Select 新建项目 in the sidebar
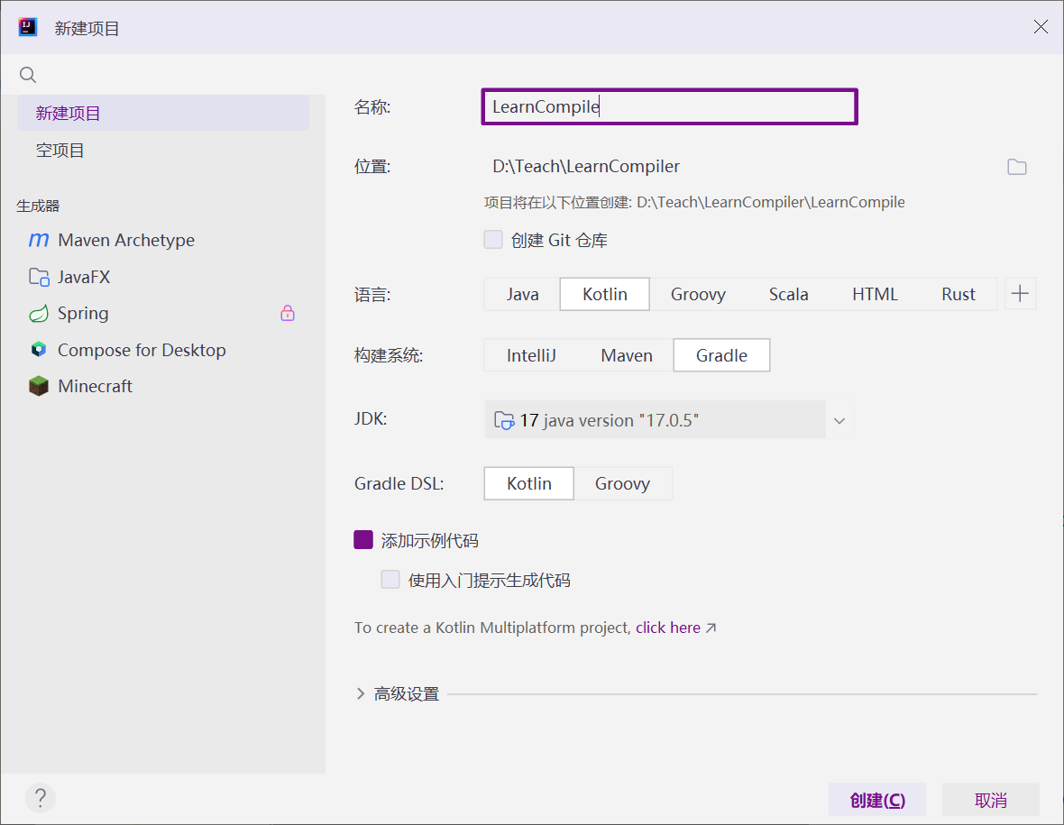The image size is (1064, 825). 163,113
